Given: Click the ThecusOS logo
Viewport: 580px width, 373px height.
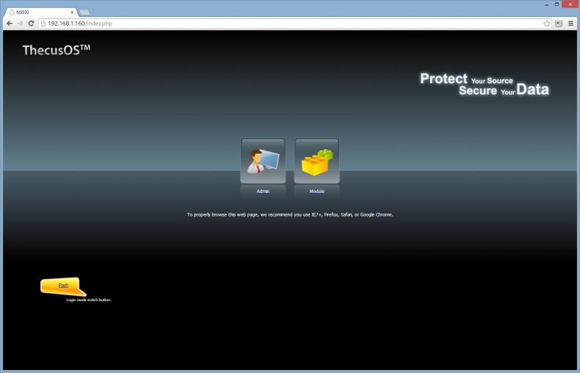Looking at the screenshot, I should pyautogui.click(x=57, y=50).
